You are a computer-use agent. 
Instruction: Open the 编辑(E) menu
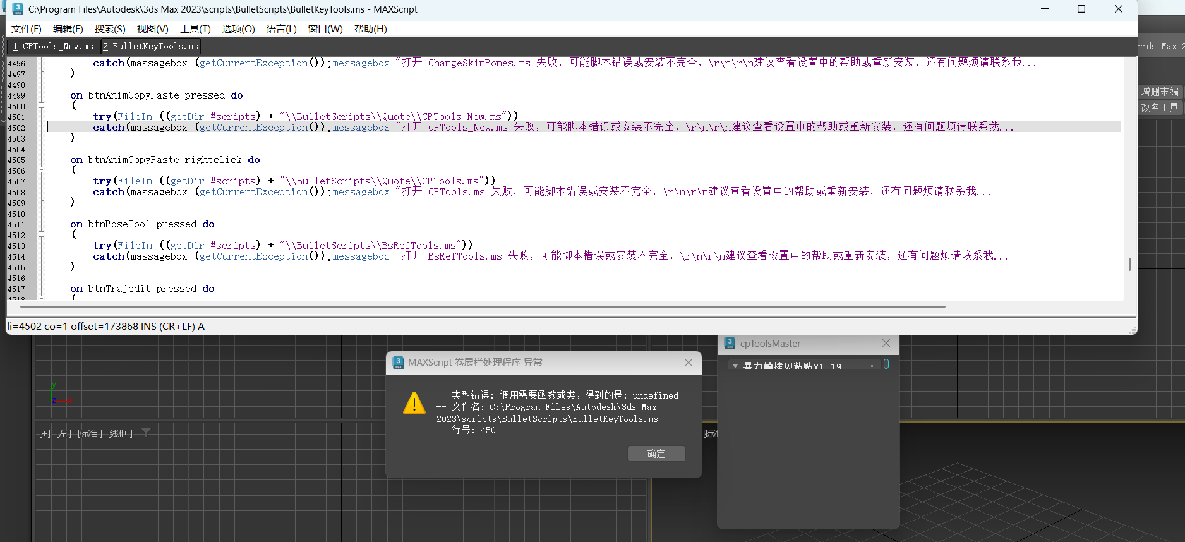click(x=68, y=29)
